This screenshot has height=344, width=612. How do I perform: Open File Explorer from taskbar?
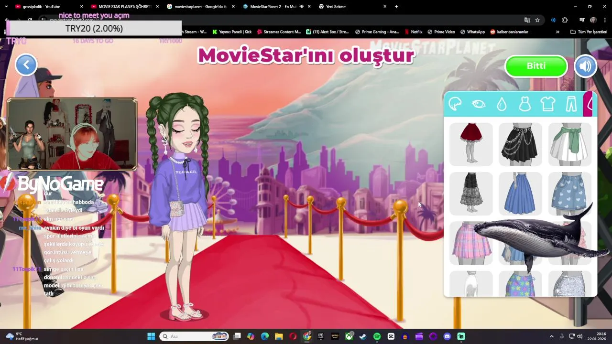[279, 336]
